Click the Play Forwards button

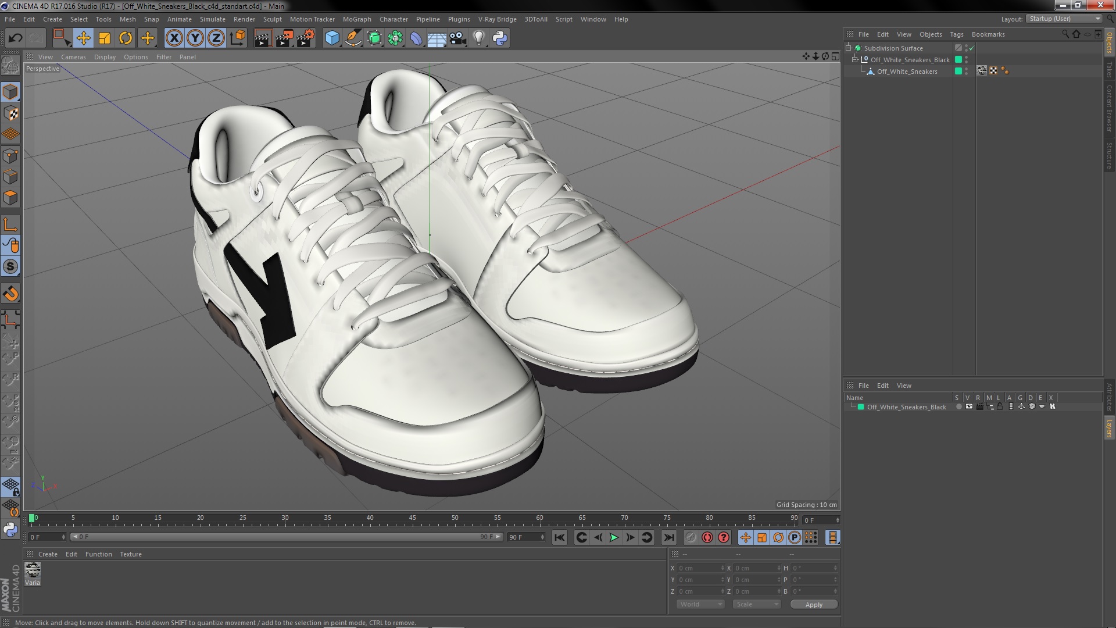(614, 537)
